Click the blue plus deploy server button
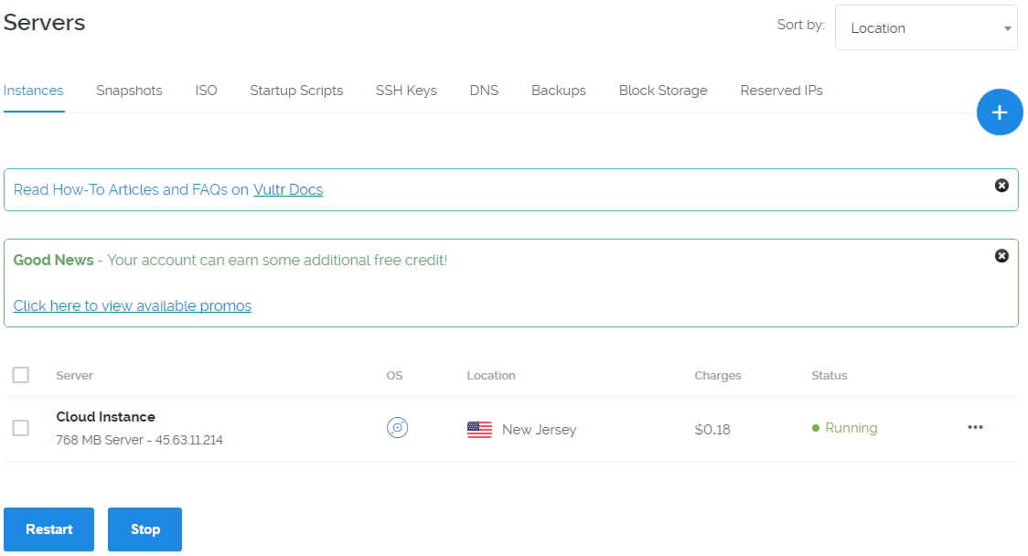This screenshot has width=1028, height=556. click(1000, 112)
